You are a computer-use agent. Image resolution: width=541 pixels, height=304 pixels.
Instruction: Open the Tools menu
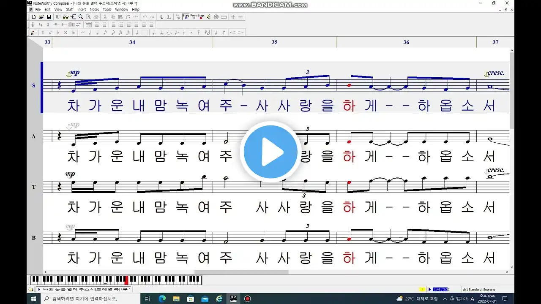(107, 9)
